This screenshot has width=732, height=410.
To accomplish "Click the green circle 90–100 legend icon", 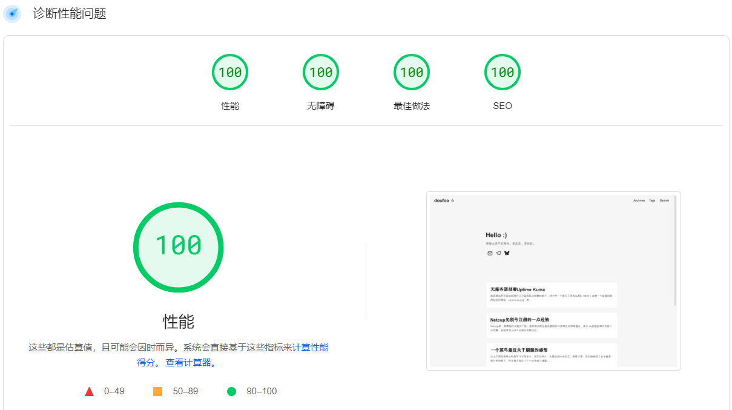I will (x=231, y=392).
